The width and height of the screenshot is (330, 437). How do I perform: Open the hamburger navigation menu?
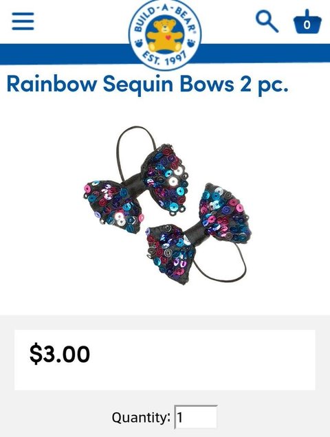23,21
